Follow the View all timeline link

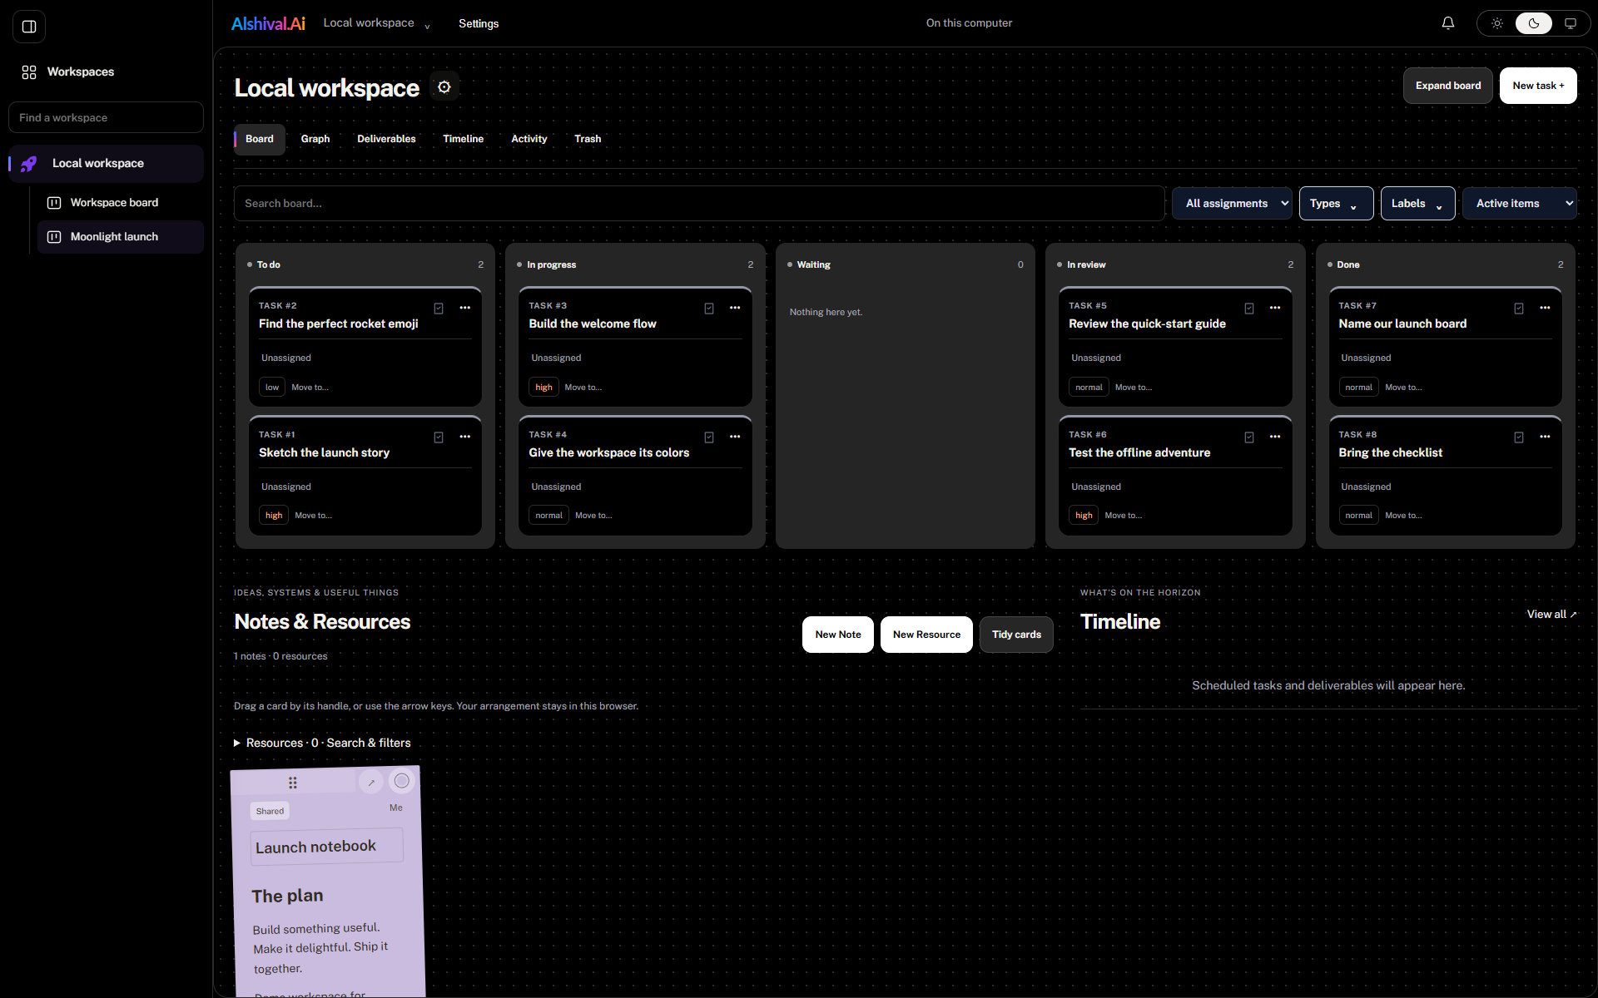pyautogui.click(x=1551, y=615)
